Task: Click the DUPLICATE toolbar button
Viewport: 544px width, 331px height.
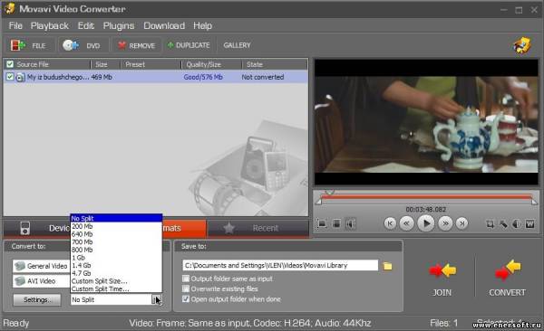Action: pyautogui.click(x=189, y=45)
